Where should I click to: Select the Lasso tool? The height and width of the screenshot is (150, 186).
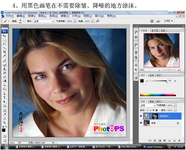5,44
